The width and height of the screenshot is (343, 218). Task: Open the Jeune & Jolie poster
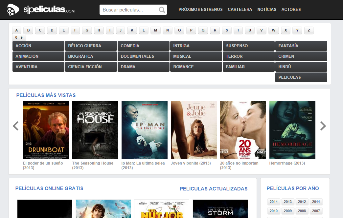(194, 130)
